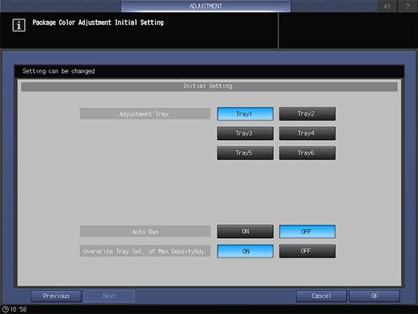Switch to the ADJUSTMENT tab
418x314 pixels.
[205, 6]
